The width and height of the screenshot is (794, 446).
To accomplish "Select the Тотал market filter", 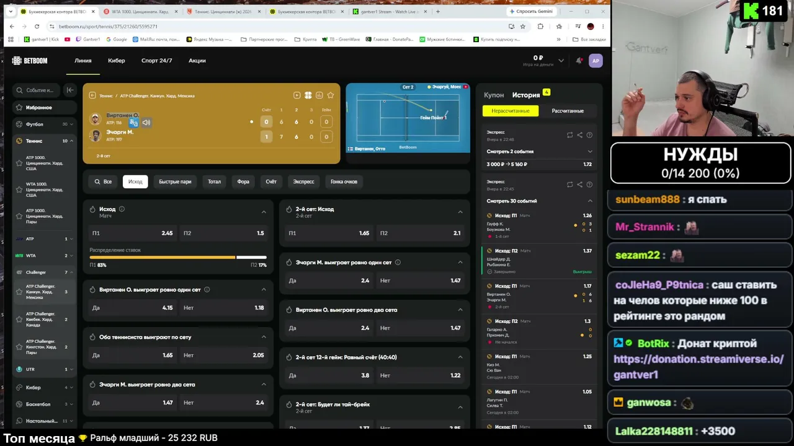I will (x=214, y=181).
